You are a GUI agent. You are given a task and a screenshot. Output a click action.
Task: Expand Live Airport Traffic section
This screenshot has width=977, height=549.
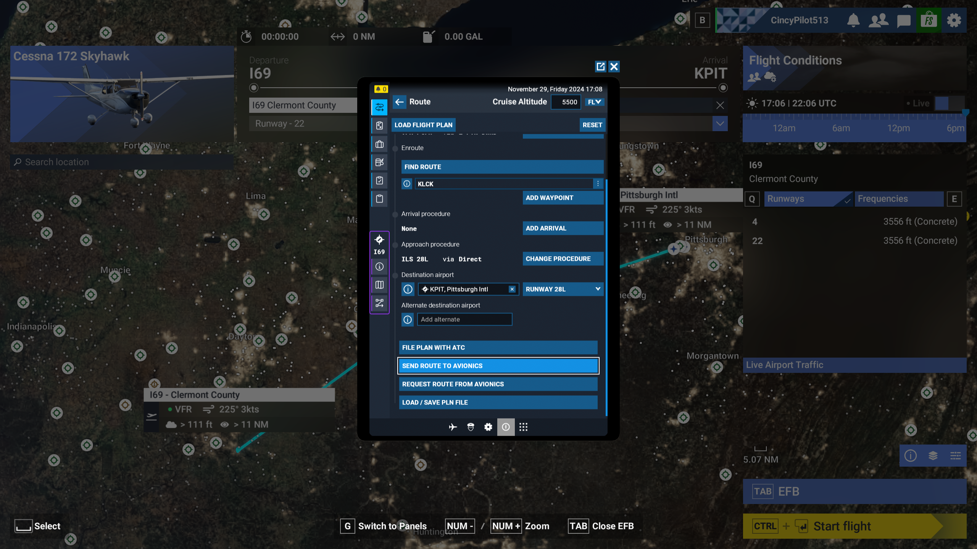854,365
